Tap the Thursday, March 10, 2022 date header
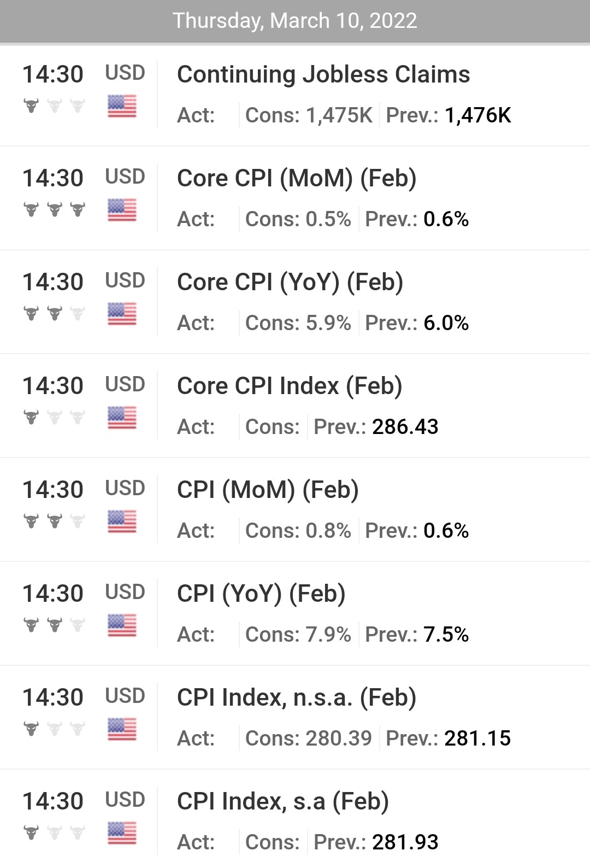590x868 pixels. point(295,21)
